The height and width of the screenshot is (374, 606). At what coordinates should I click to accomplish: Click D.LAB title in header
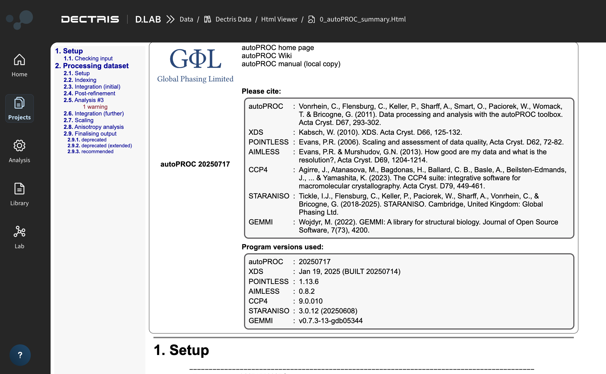pos(148,19)
